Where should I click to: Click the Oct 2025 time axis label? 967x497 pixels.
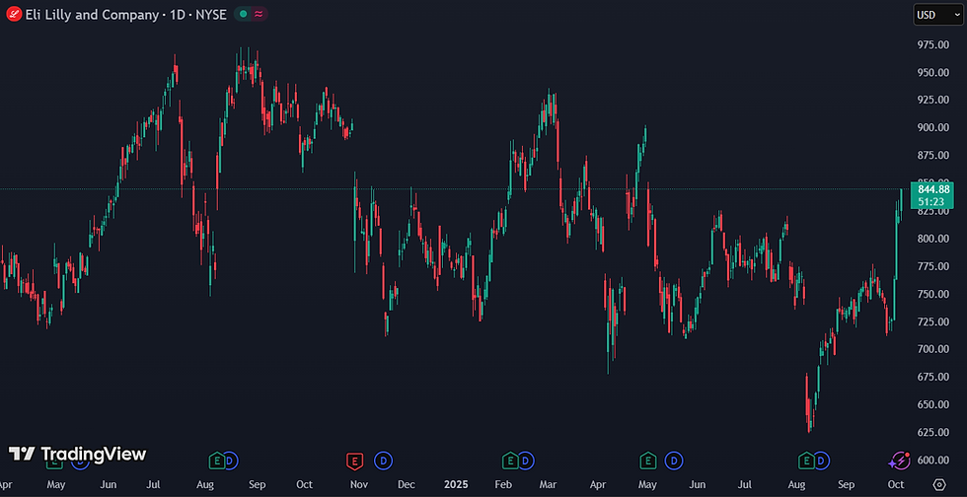coord(896,484)
